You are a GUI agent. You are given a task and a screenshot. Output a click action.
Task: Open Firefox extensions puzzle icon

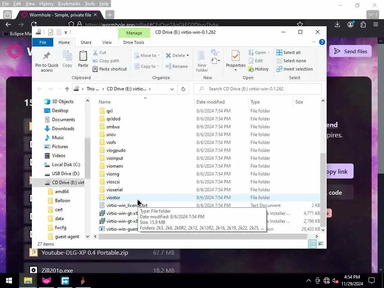click(363, 24)
